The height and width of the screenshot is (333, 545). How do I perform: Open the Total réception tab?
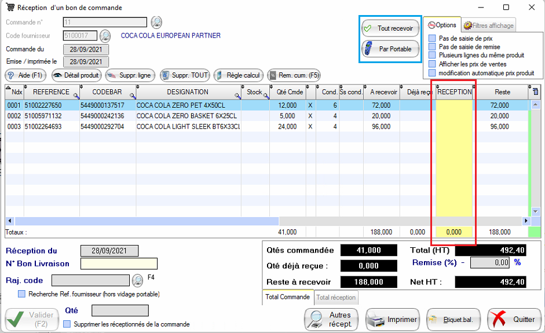(x=336, y=297)
